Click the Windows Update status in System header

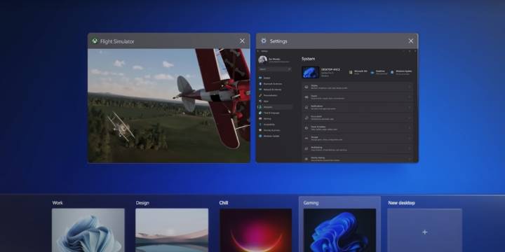[401, 72]
